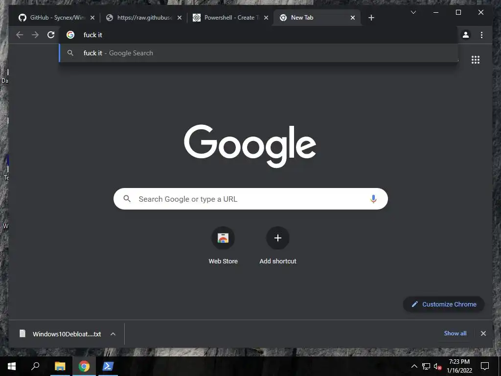Open the tab search dropdown arrow
501x376 pixels.
(x=413, y=12)
